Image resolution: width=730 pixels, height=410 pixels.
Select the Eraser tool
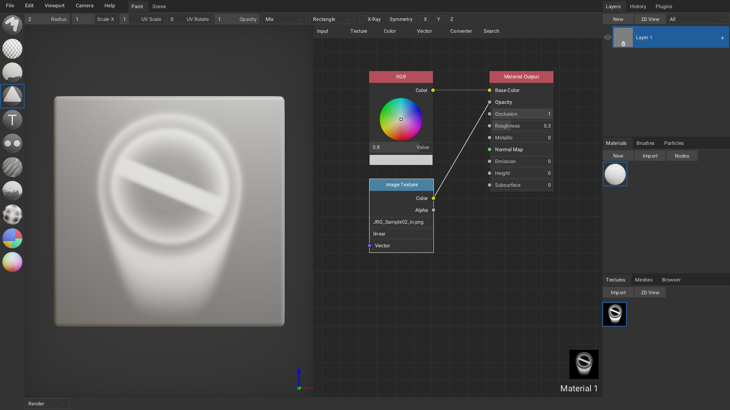click(x=12, y=49)
